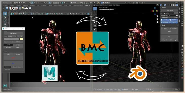
Task: Click SET IES button in Maya BMC window
Action: tap(18, 42)
